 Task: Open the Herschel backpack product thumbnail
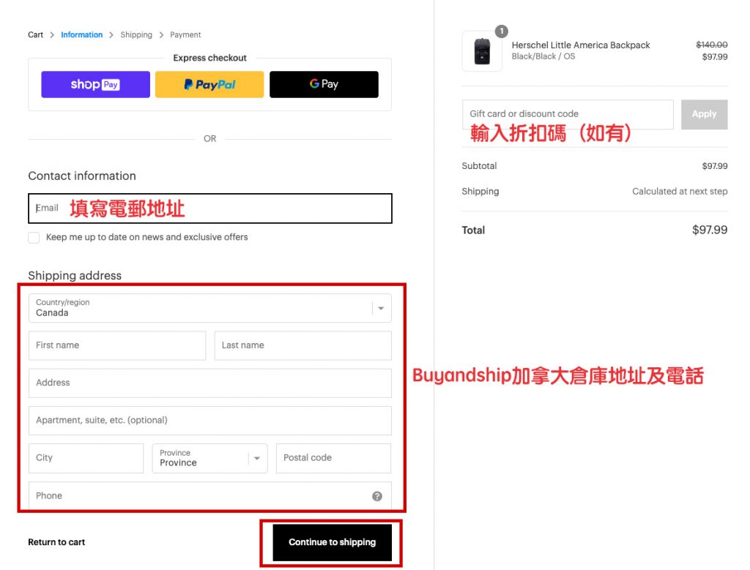point(482,51)
